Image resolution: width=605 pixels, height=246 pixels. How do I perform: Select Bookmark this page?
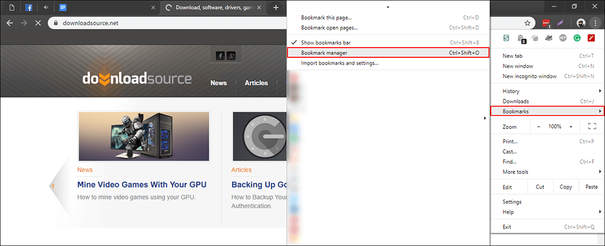388,17
